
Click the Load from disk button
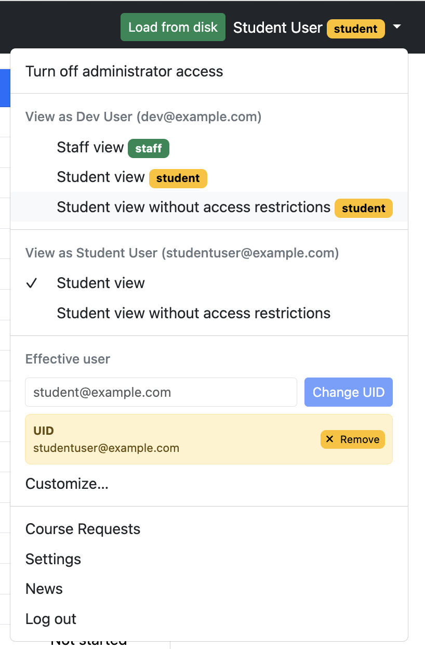[x=173, y=27]
